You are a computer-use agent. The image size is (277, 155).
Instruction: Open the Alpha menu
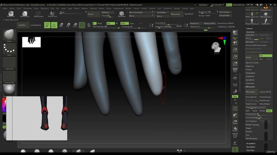(x=5, y=9)
